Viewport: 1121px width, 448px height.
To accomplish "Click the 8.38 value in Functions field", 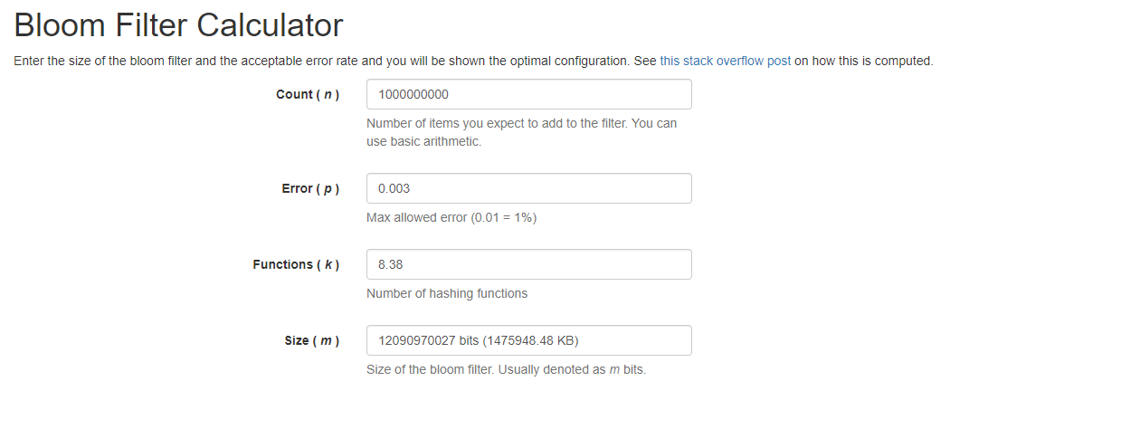I will pos(390,264).
